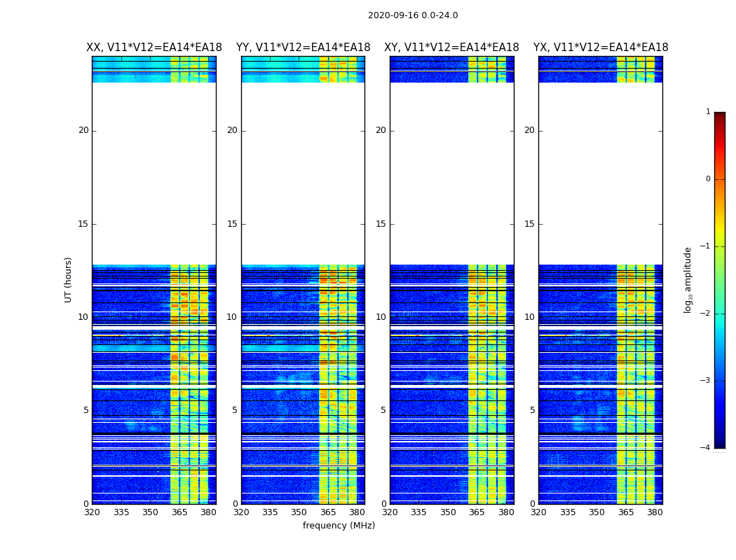736x560 pixels.
Task: Click the 365 tick label under XX panel
Action: click(179, 512)
